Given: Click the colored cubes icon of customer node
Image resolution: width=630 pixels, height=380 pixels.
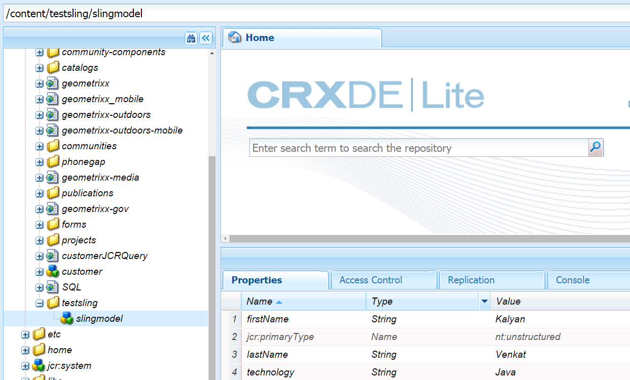Looking at the screenshot, I should pyautogui.click(x=53, y=272).
